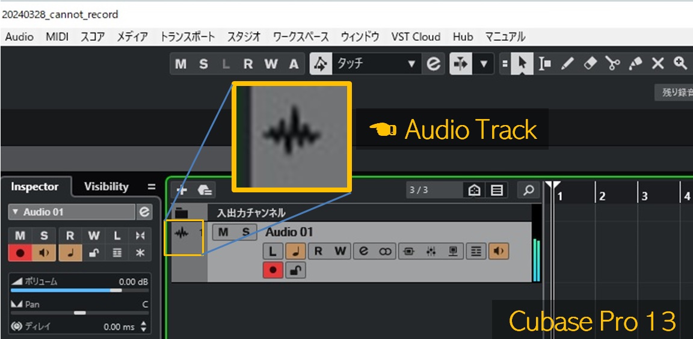
Task: Open the トランスポート menu
Action: [187, 37]
